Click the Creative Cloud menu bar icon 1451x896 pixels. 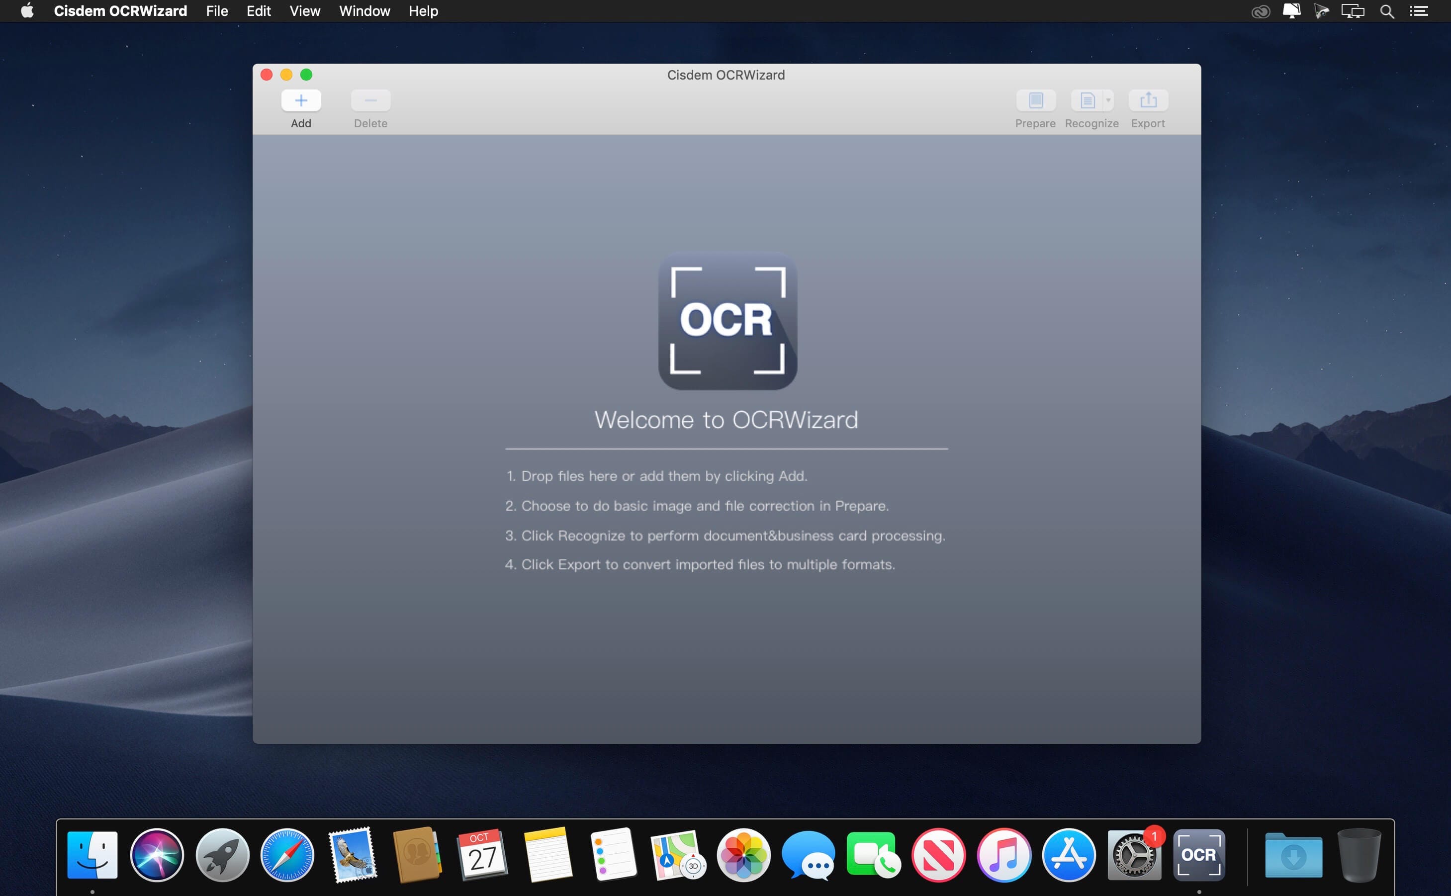click(1260, 11)
